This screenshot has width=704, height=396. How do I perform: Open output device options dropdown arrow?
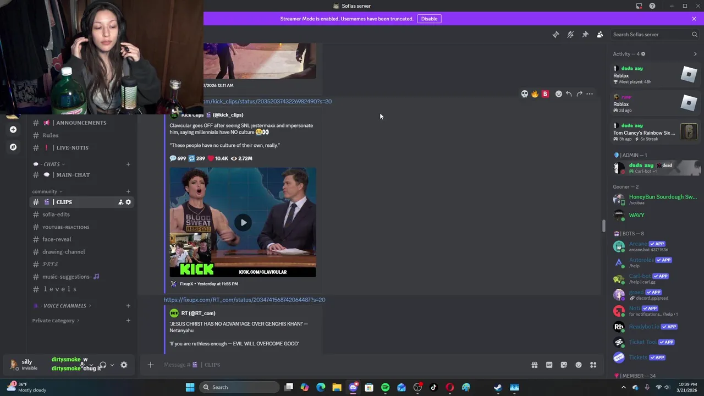(x=112, y=365)
